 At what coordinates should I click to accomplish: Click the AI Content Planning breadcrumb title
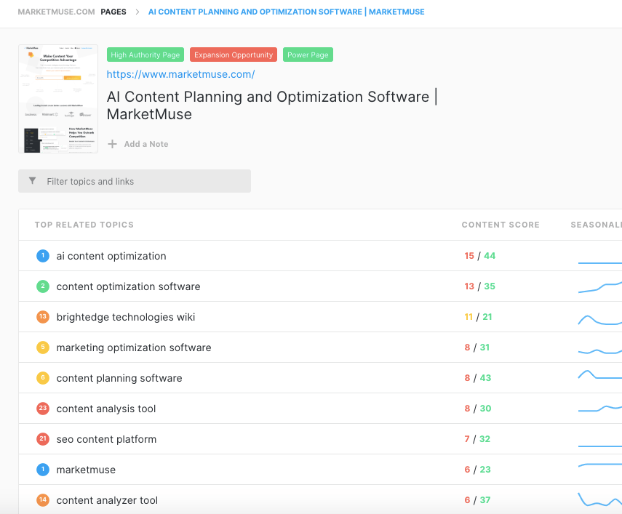(x=287, y=12)
